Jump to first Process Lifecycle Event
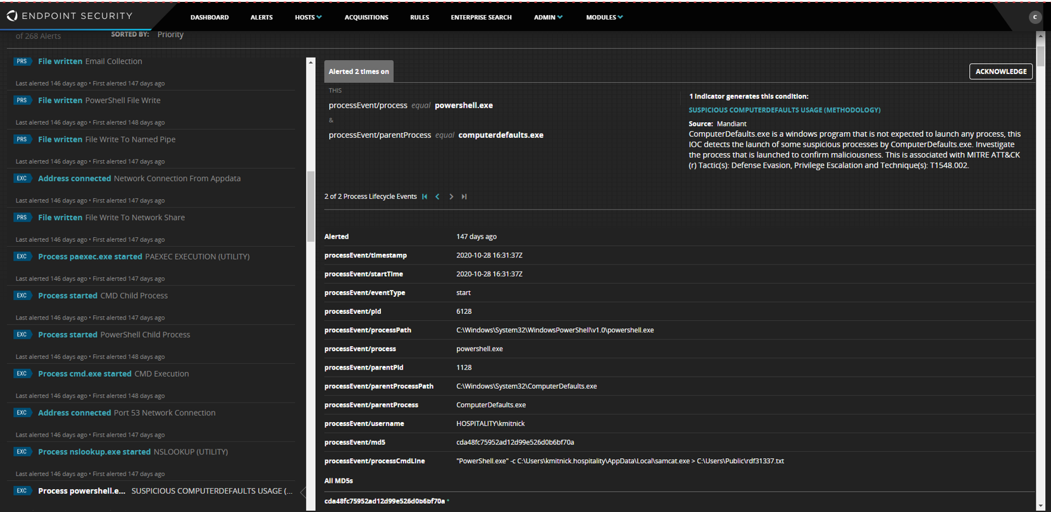This screenshot has height=512, width=1051. (425, 197)
